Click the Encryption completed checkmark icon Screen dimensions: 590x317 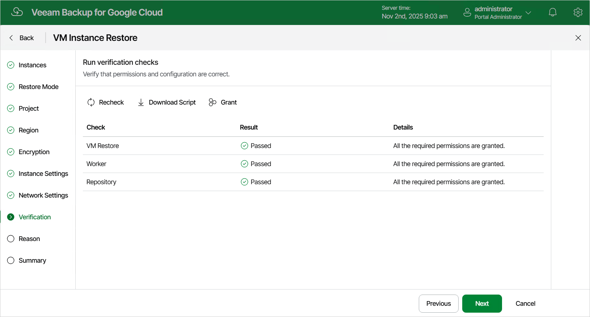11,152
